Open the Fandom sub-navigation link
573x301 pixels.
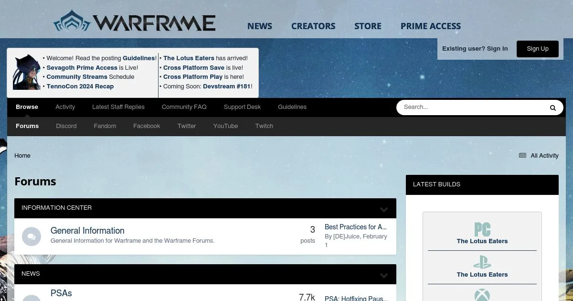[x=105, y=126]
